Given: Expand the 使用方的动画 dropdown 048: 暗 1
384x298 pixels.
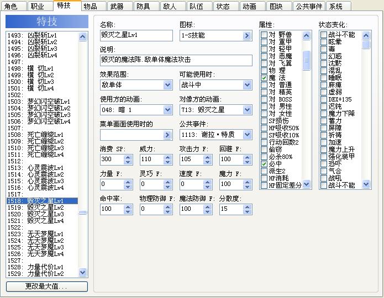Looking at the screenshot, I should 167,110.
